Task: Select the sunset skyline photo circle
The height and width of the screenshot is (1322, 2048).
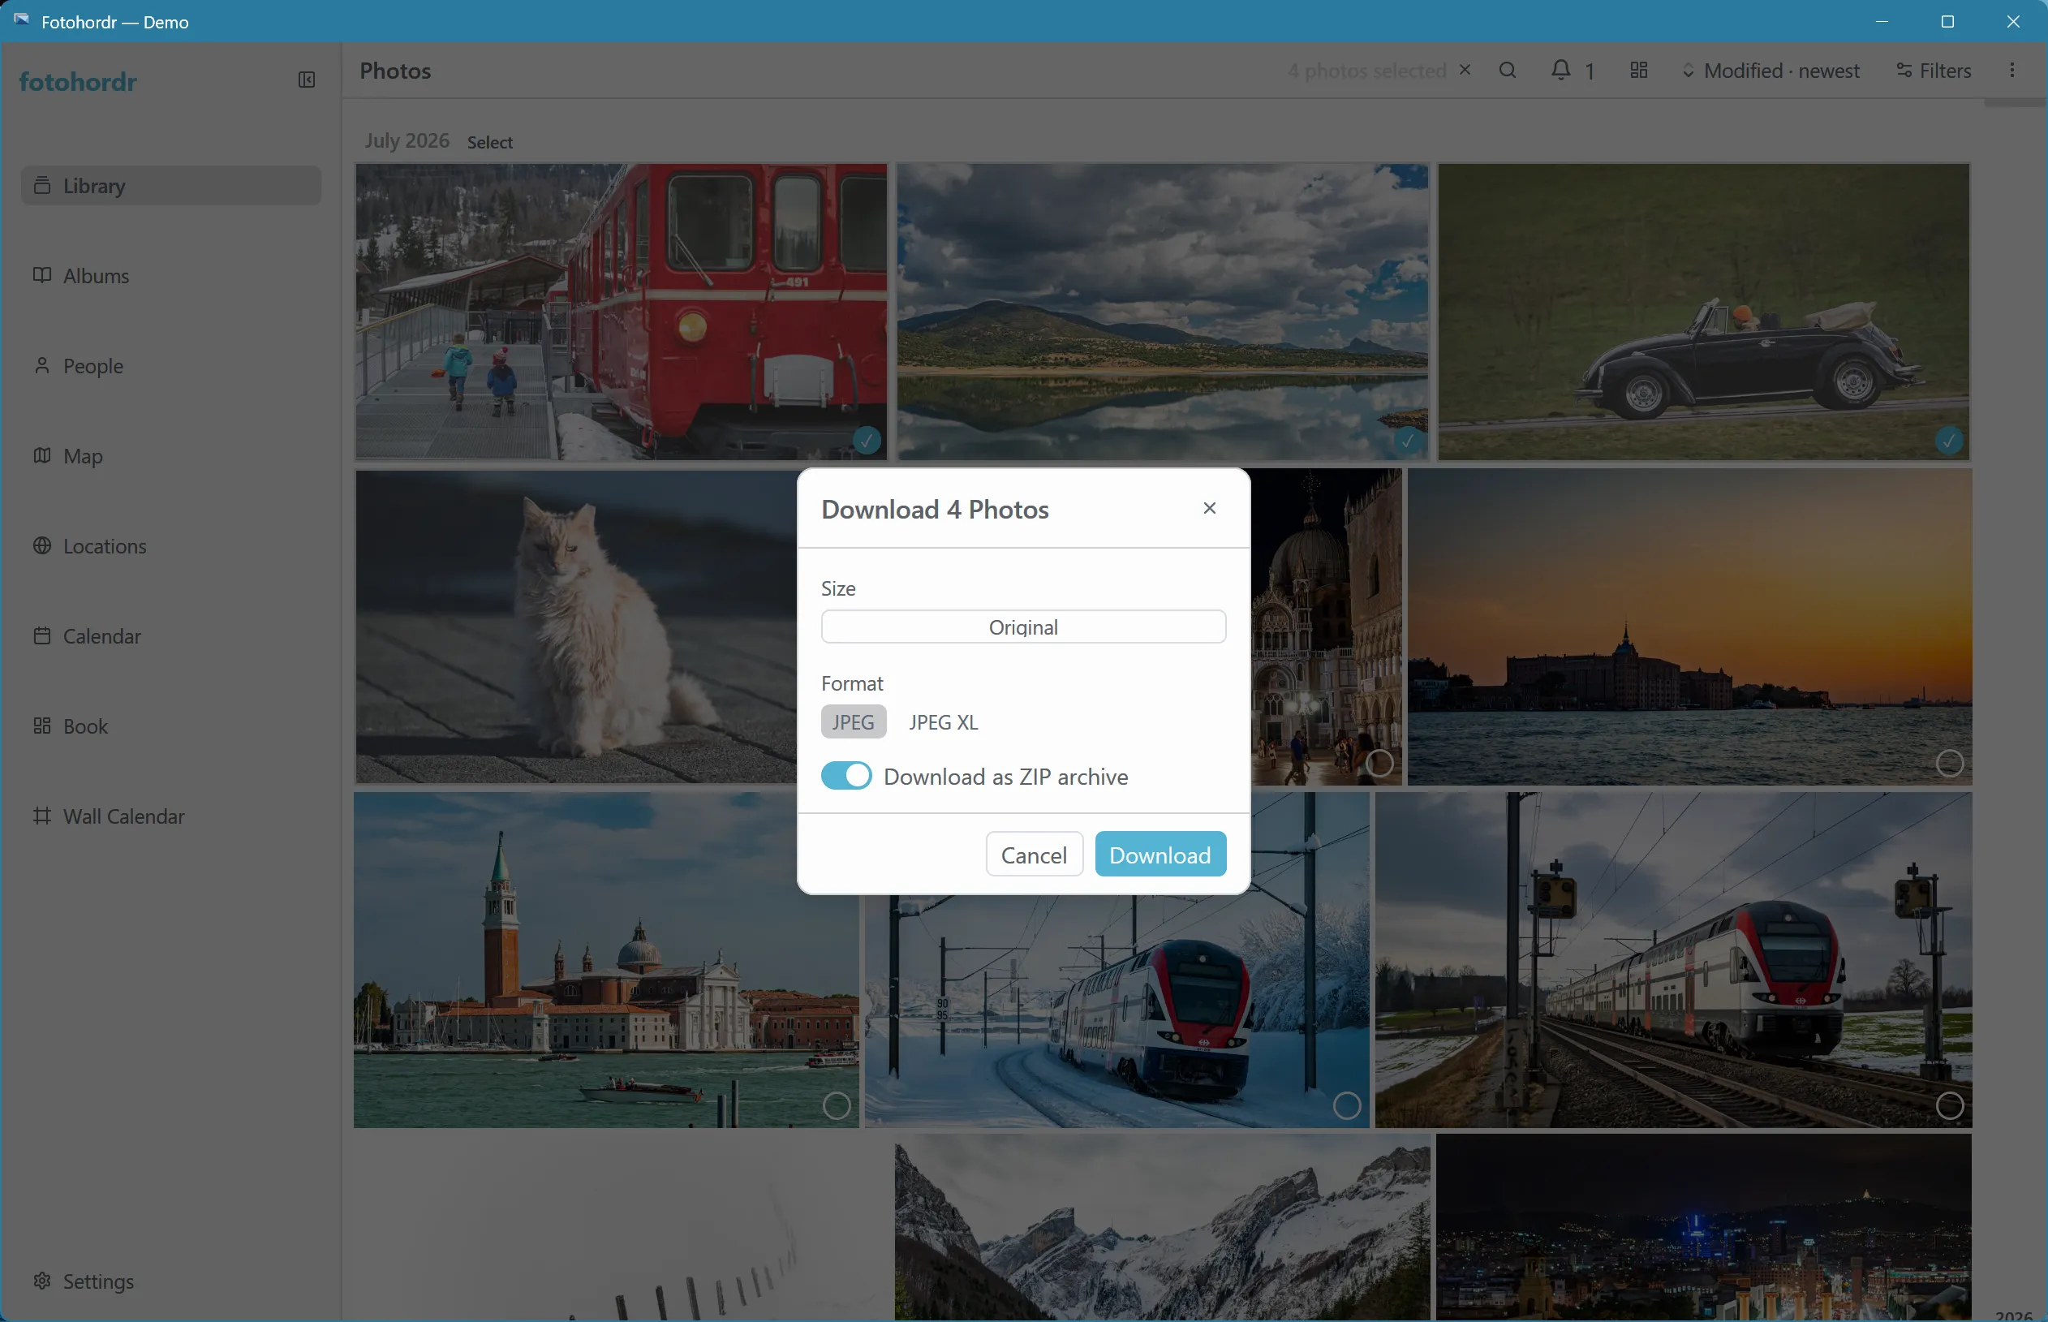Action: [1950, 763]
